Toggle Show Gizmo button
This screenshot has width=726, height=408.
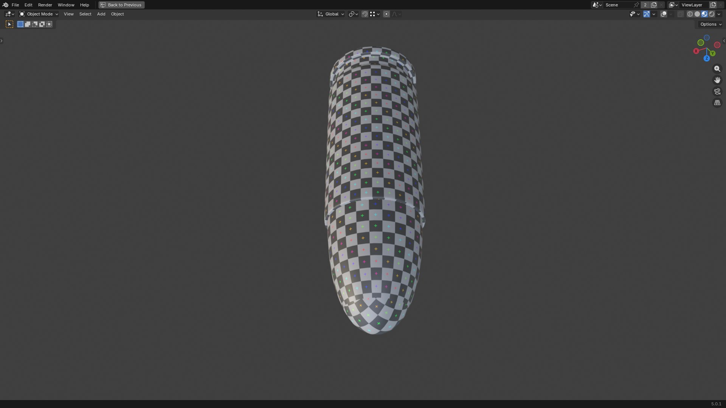[647, 14]
